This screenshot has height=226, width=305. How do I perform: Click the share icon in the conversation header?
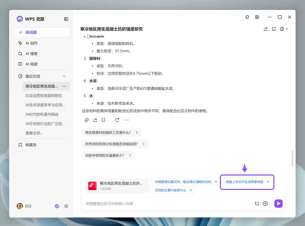(265, 29)
